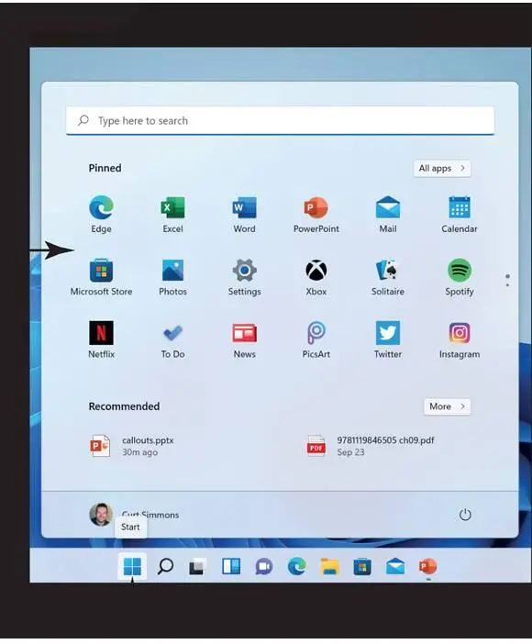Click the Type here to search field
The width and height of the screenshot is (532, 644).
280,120
